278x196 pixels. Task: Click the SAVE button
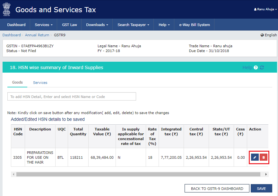pos(261,188)
